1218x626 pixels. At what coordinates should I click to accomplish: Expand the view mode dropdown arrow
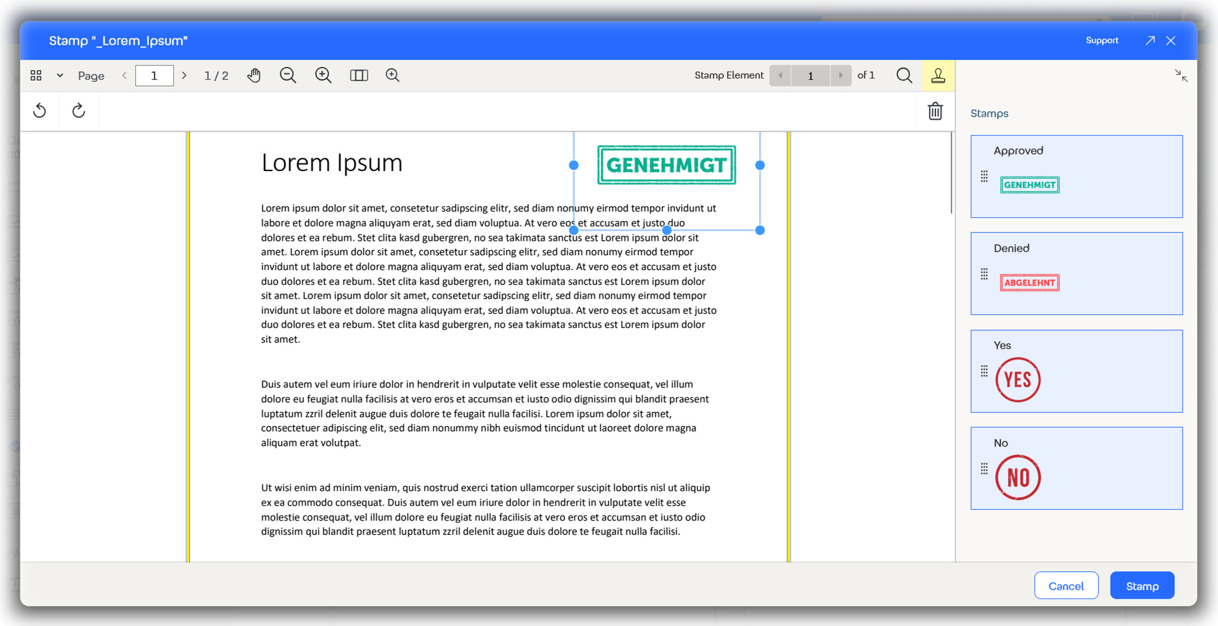pos(60,75)
